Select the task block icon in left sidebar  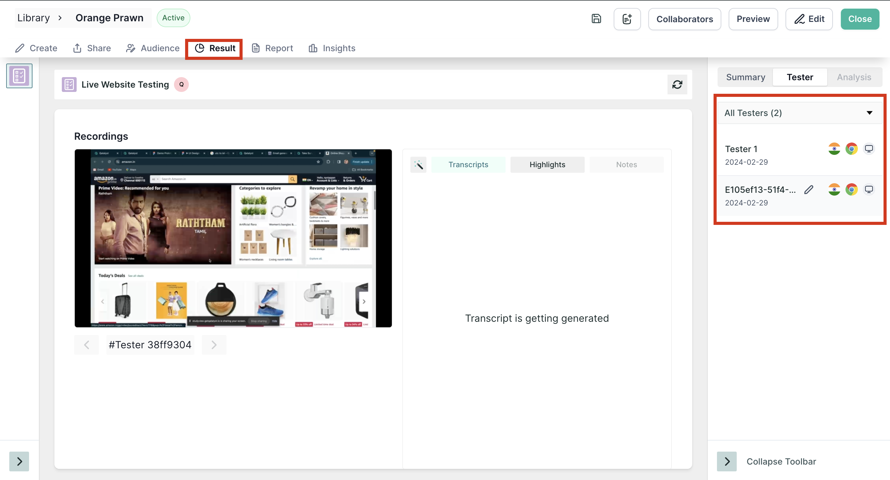pyautogui.click(x=19, y=76)
